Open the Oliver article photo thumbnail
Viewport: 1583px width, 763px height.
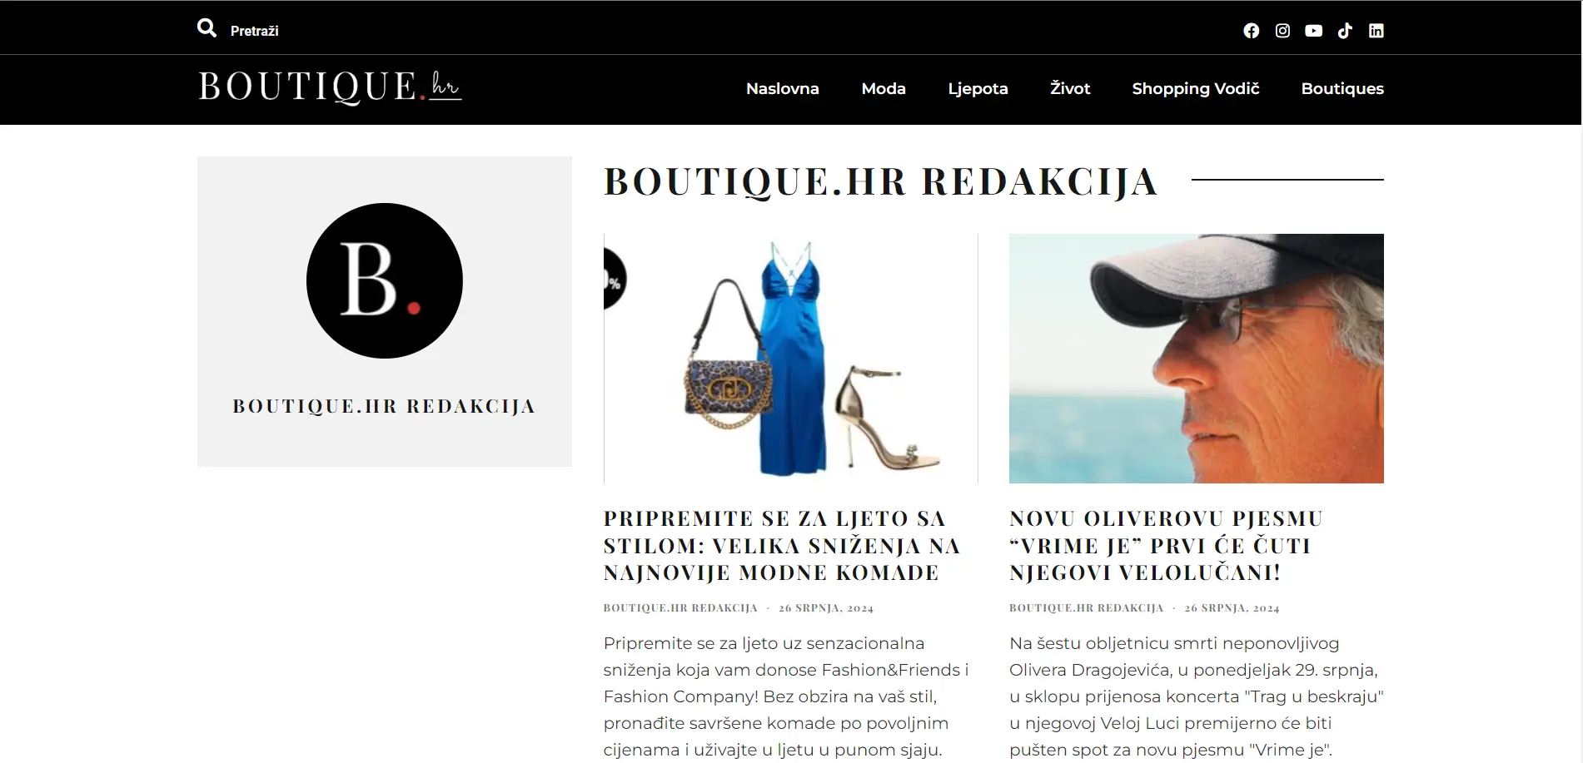(x=1196, y=359)
